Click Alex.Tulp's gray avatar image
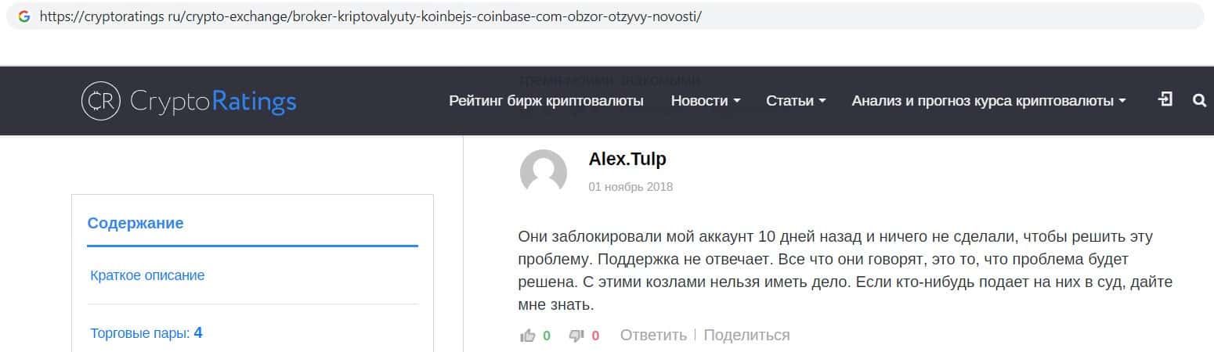This screenshot has width=1214, height=352. tap(543, 172)
